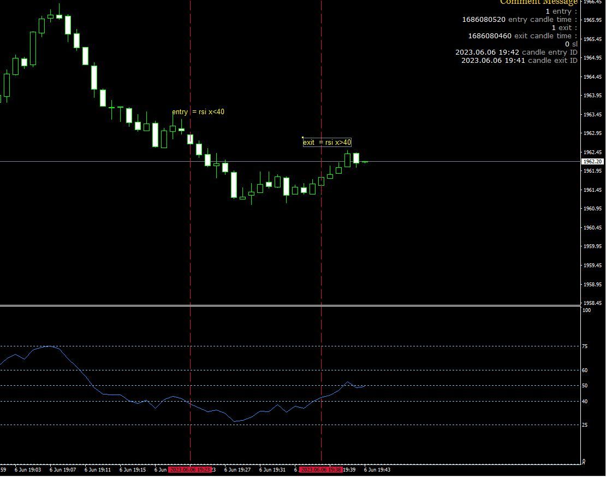Click the red time tag 2023.06.06 19:23
Image resolution: width=606 pixels, height=477 pixels.
[190, 470]
